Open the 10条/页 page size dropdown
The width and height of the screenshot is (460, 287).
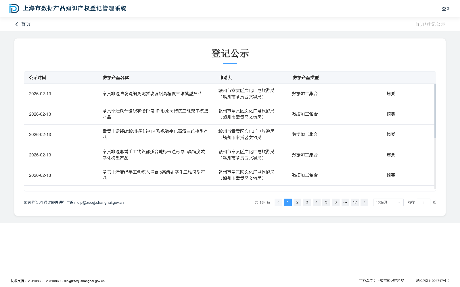click(388, 203)
